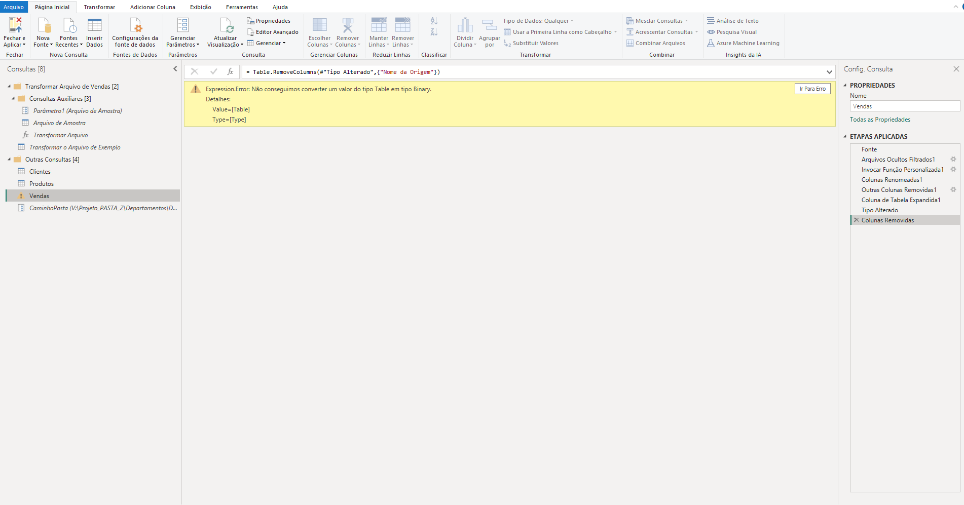The image size is (964, 505).
Task: Click the Remover Colunas icon
Action: pyautogui.click(x=348, y=25)
